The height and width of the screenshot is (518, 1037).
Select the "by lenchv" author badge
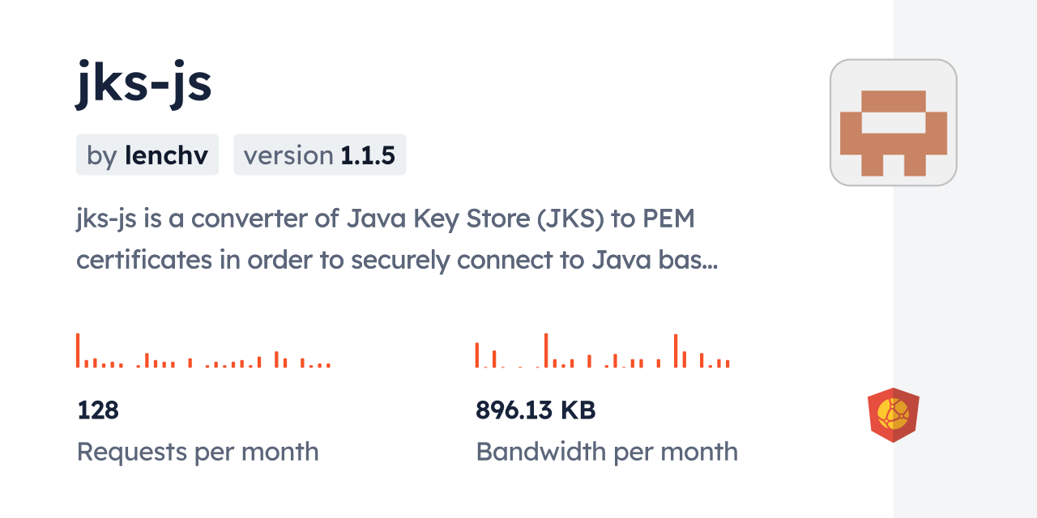pyautogui.click(x=147, y=155)
